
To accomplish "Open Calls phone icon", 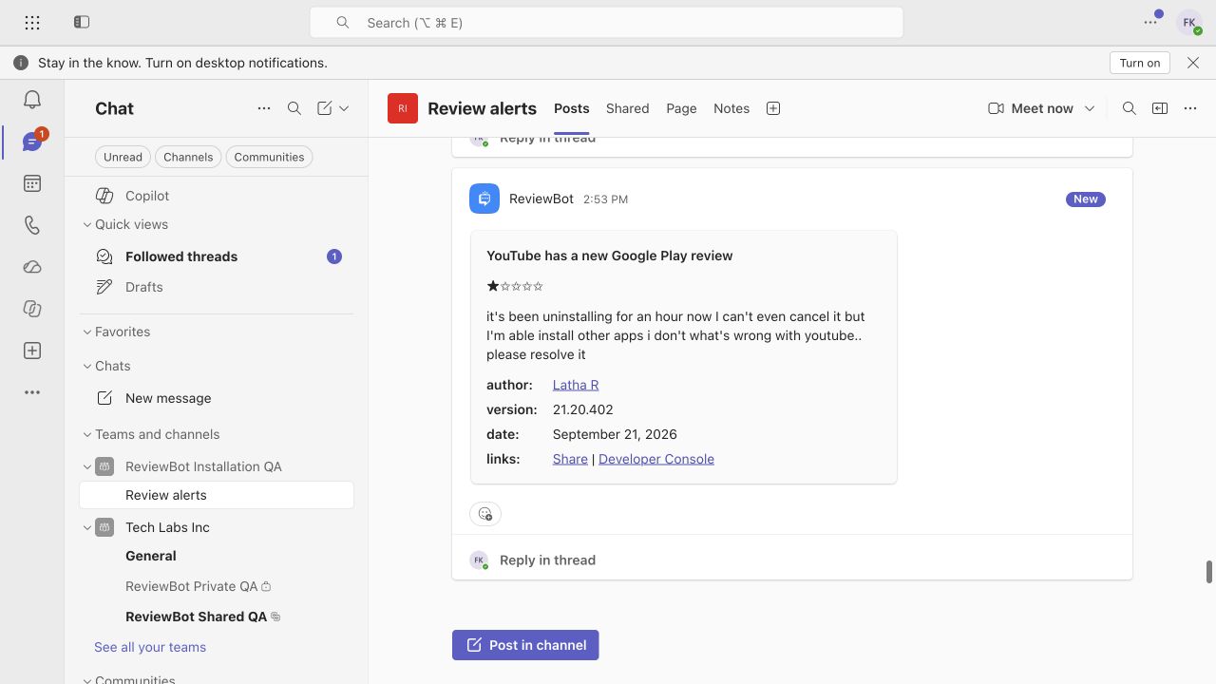I will [32, 225].
